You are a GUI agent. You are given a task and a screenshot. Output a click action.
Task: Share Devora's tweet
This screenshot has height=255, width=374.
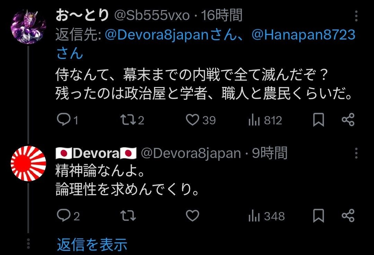coord(348,216)
